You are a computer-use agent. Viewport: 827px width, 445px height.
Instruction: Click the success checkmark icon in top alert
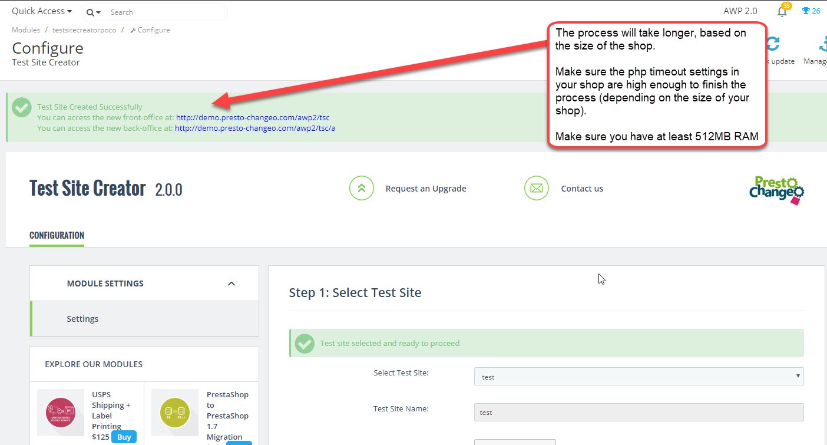22,107
